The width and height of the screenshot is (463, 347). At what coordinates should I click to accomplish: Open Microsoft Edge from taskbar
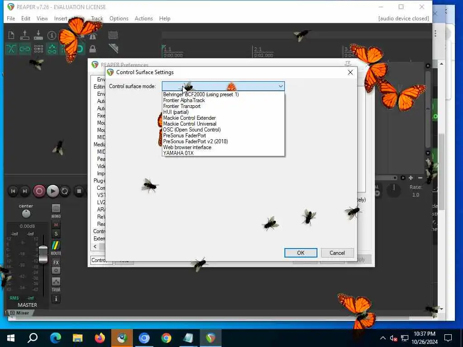(55, 338)
